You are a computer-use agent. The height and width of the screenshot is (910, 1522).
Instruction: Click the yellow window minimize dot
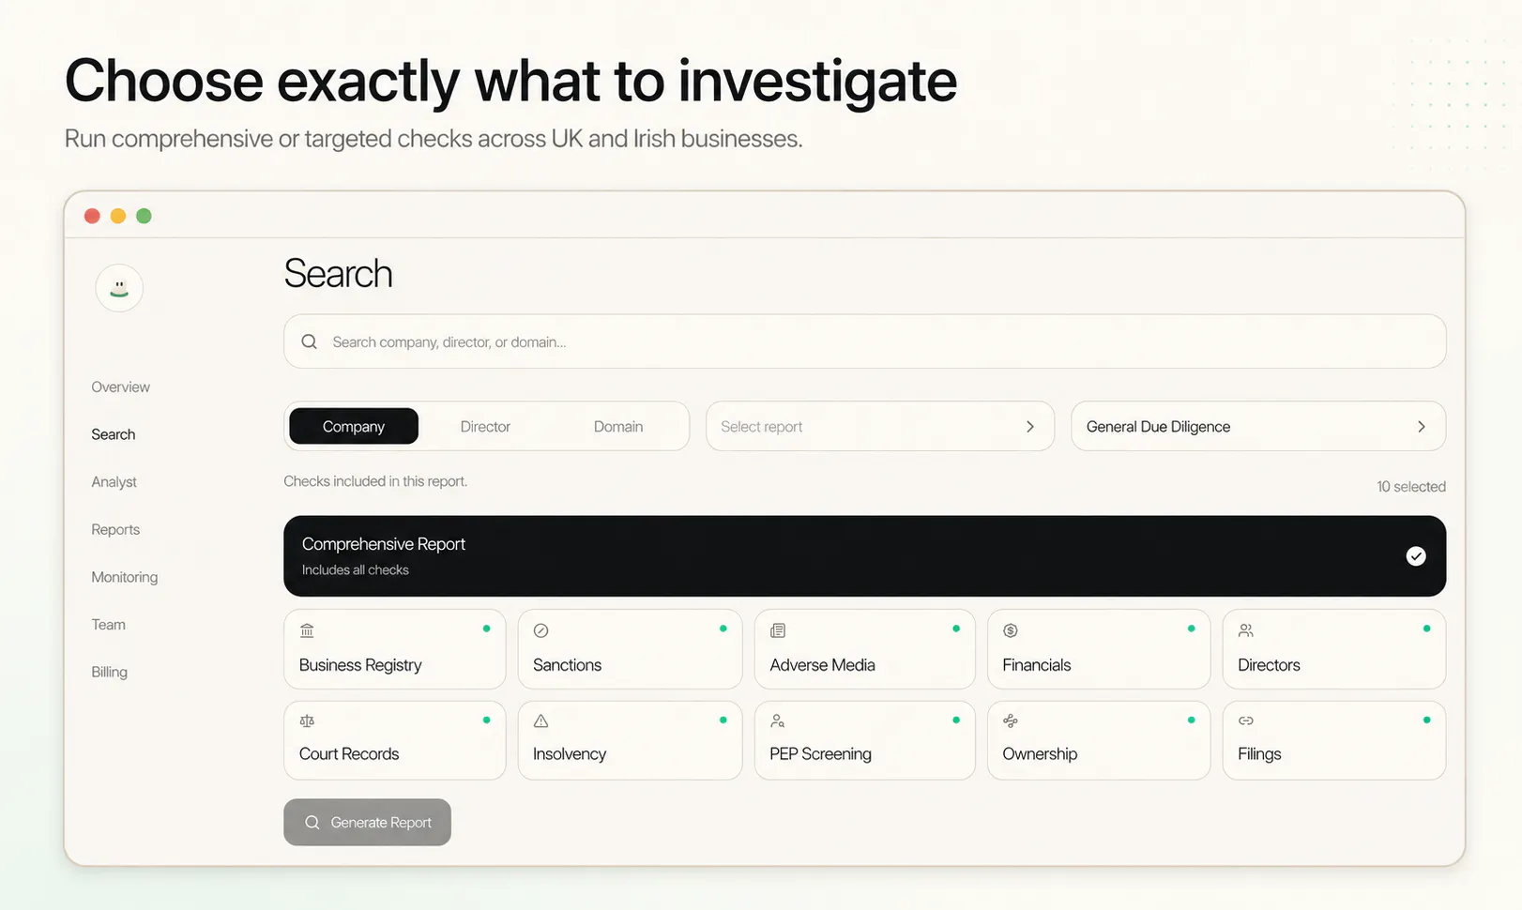point(118,216)
